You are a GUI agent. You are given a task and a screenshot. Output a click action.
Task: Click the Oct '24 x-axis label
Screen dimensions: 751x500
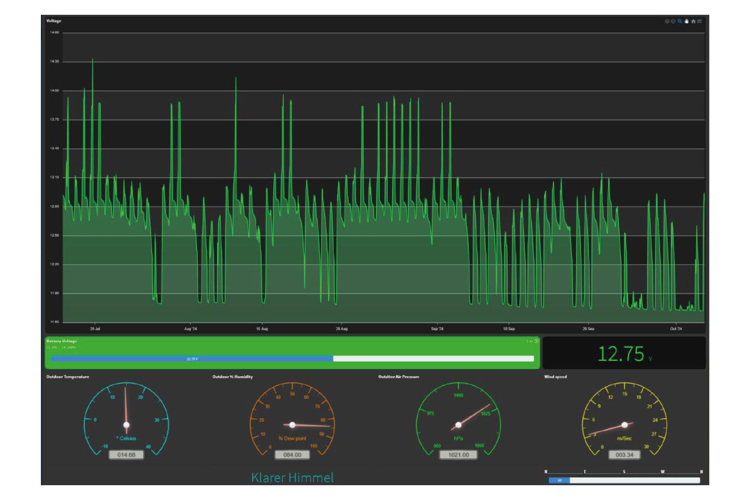(x=676, y=329)
